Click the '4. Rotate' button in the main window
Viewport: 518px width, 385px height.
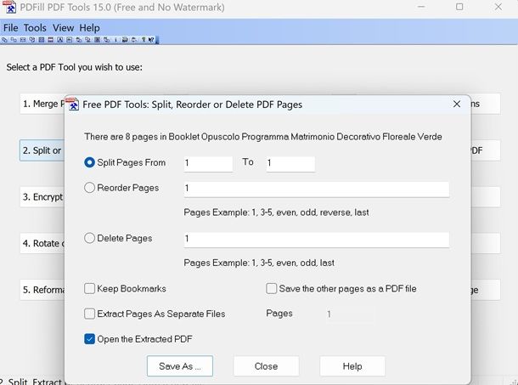(42, 243)
